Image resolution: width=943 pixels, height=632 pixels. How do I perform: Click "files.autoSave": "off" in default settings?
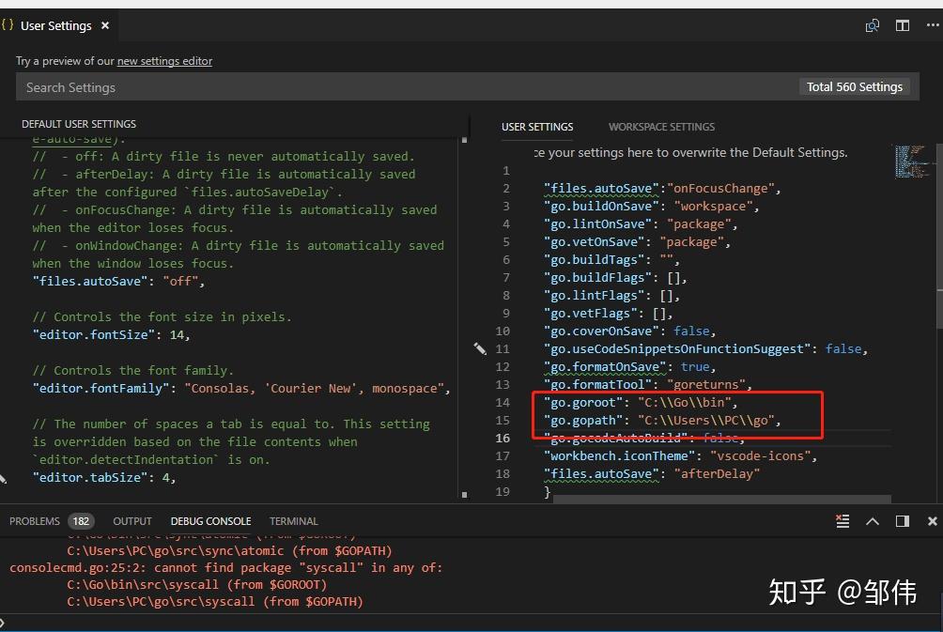(x=118, y=282)
